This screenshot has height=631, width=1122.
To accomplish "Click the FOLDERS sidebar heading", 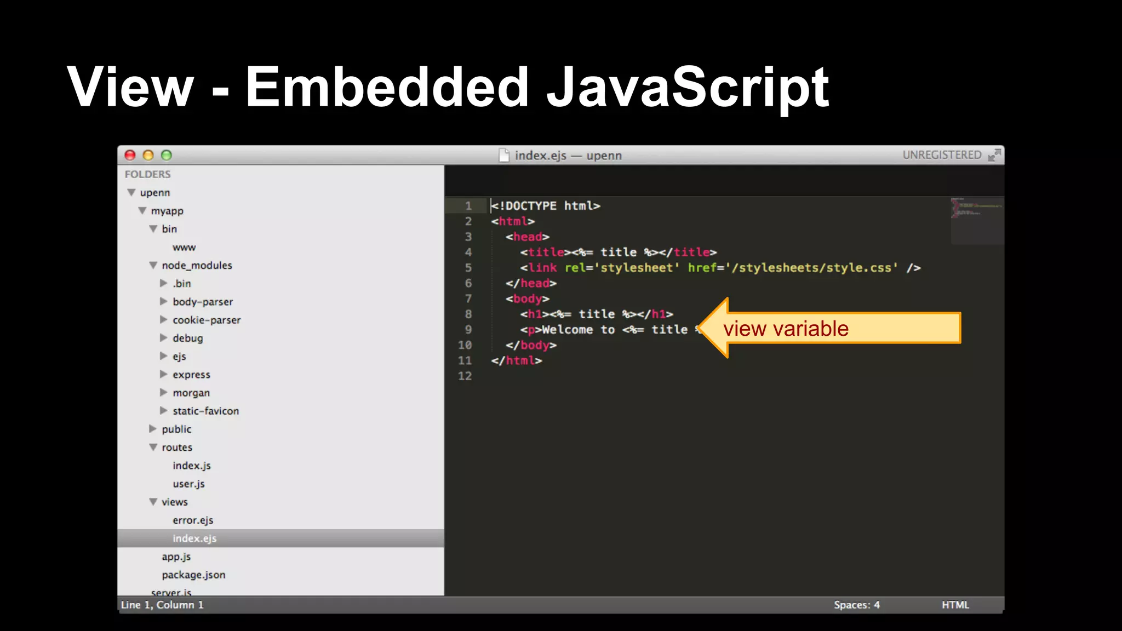I will coord(147,174).
